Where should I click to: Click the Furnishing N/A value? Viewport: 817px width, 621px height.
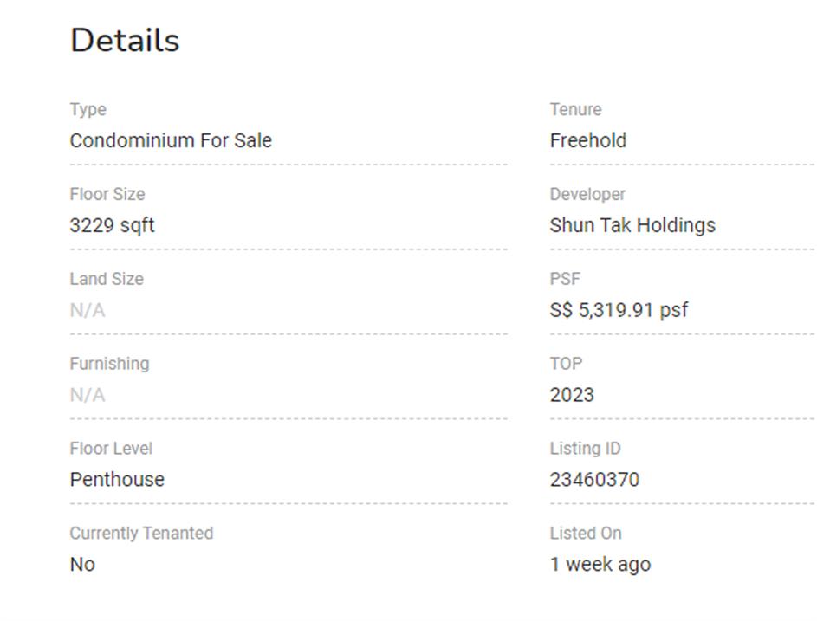click(x=88, y=395)
